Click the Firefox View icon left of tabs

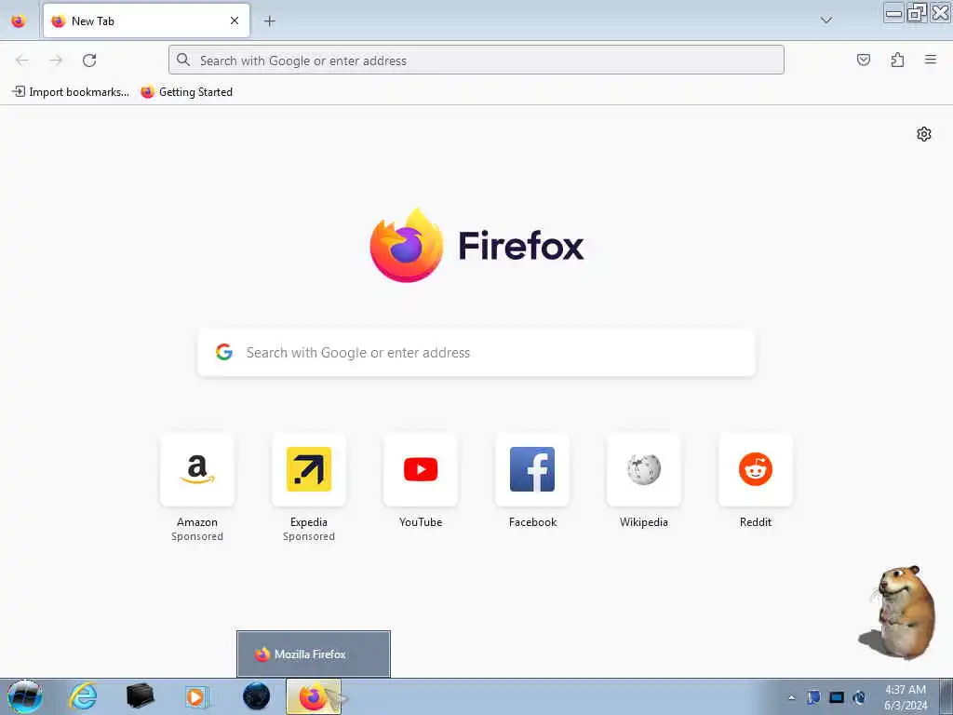19,20
